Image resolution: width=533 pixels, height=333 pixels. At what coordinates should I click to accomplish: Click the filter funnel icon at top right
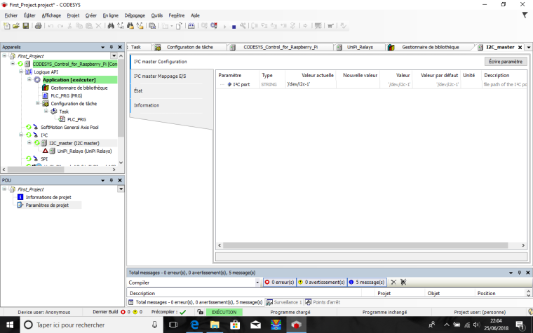[525, 15]
